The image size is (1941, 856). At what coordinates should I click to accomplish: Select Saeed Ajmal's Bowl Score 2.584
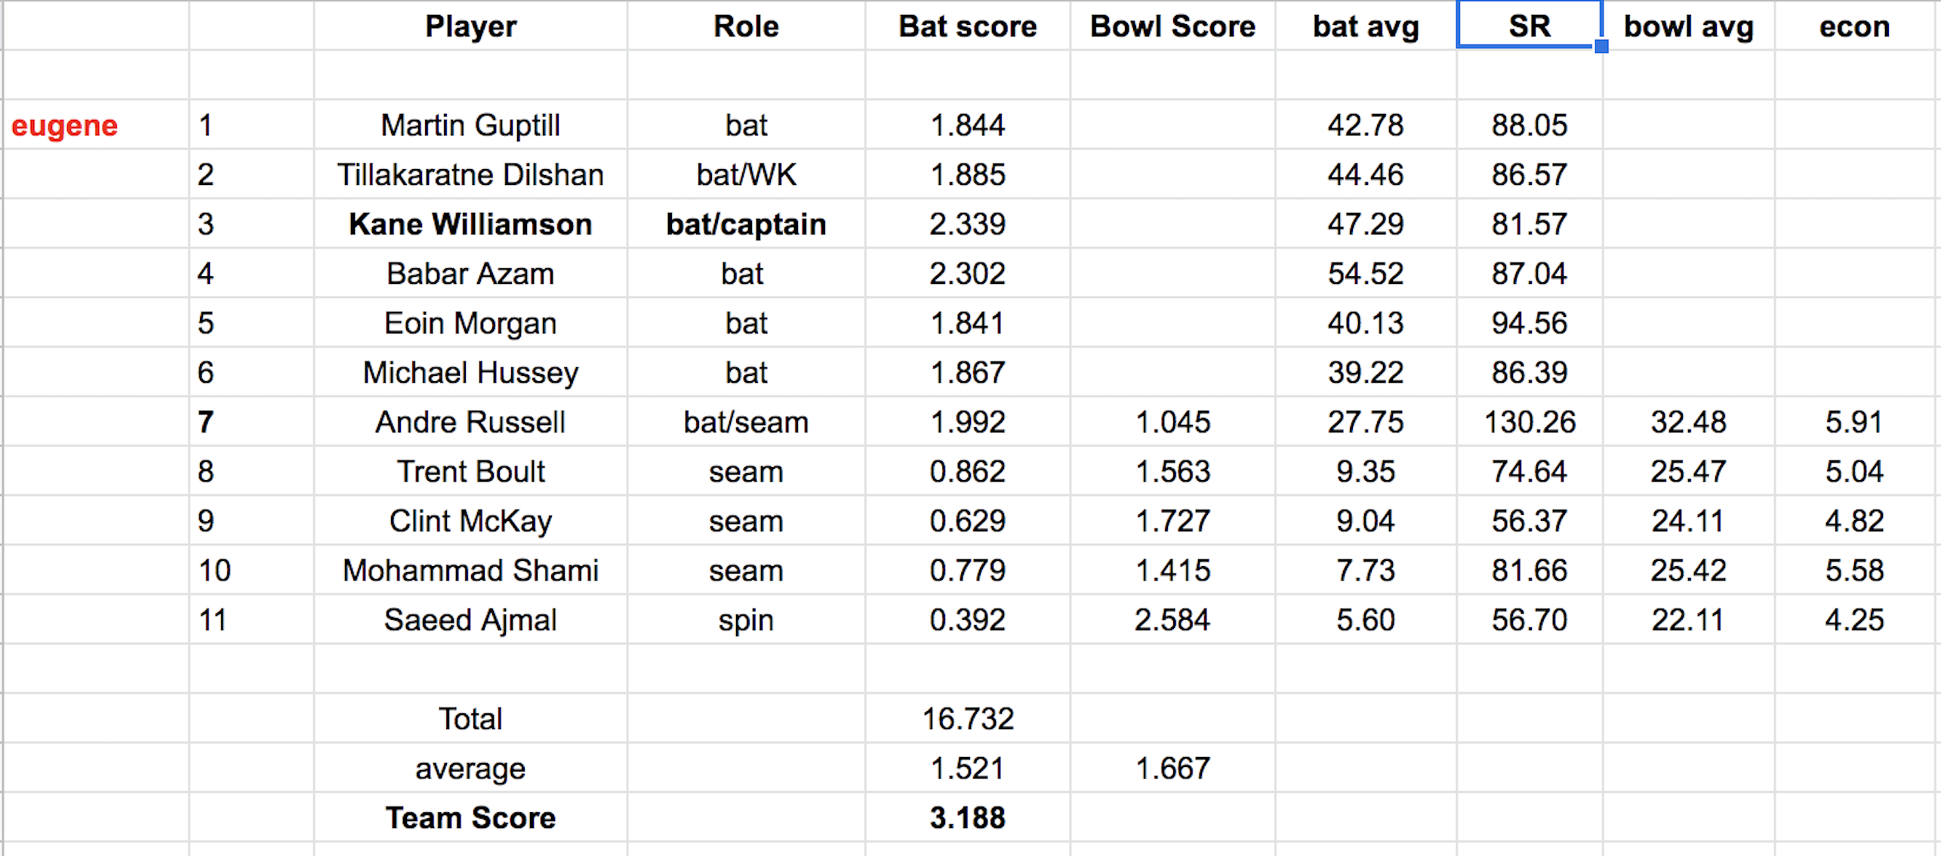point(1172,620)
